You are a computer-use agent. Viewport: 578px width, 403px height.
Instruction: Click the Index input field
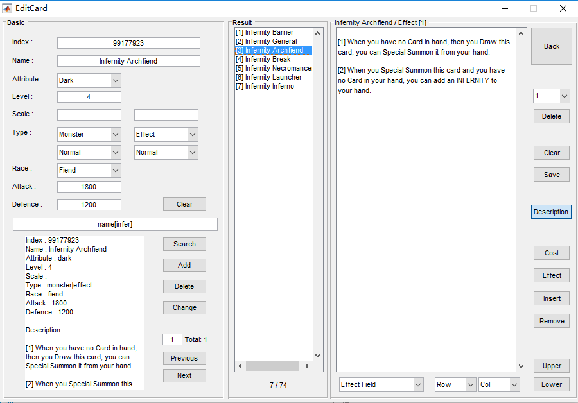point(128,43)
